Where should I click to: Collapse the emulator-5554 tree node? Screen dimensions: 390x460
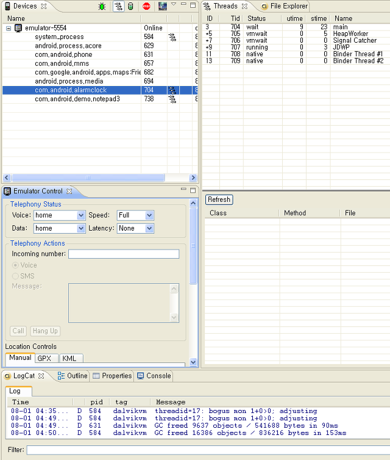[x=9, y=29]
